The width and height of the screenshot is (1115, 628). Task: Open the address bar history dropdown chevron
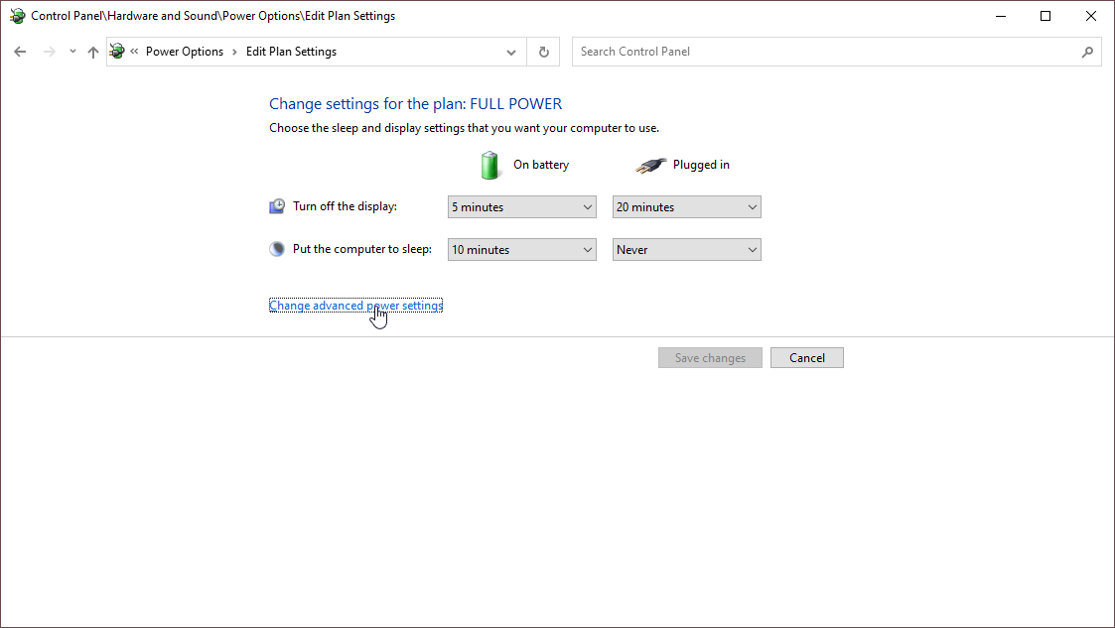coord(510,52)
